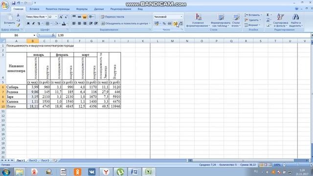Open the Office button menu
This screenshot has height=176, width=313.
5,5
